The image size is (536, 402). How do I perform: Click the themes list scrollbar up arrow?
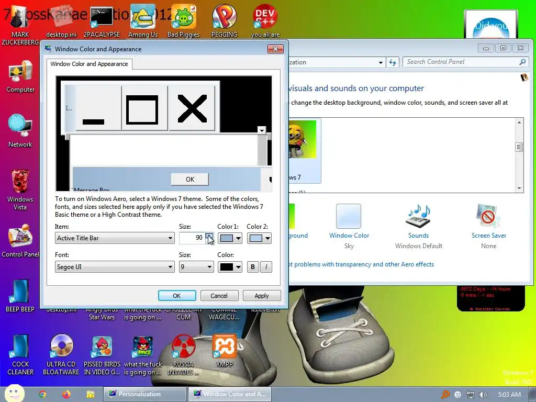(519, 122)
